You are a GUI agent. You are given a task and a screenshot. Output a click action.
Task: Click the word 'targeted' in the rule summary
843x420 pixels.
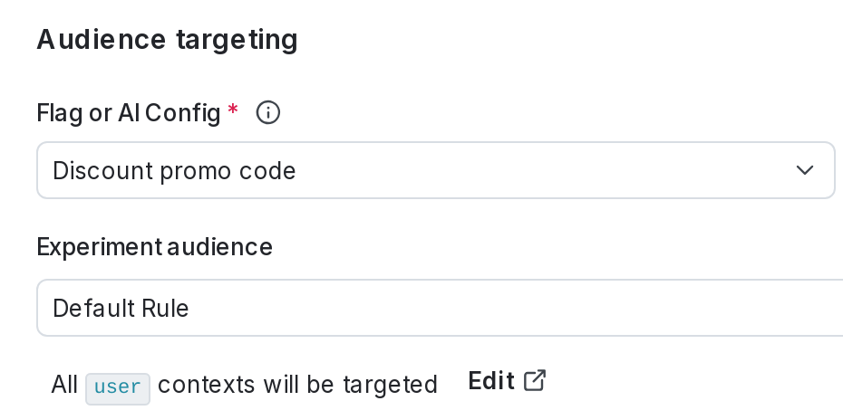pyautogui.click(x=391, y=385)
